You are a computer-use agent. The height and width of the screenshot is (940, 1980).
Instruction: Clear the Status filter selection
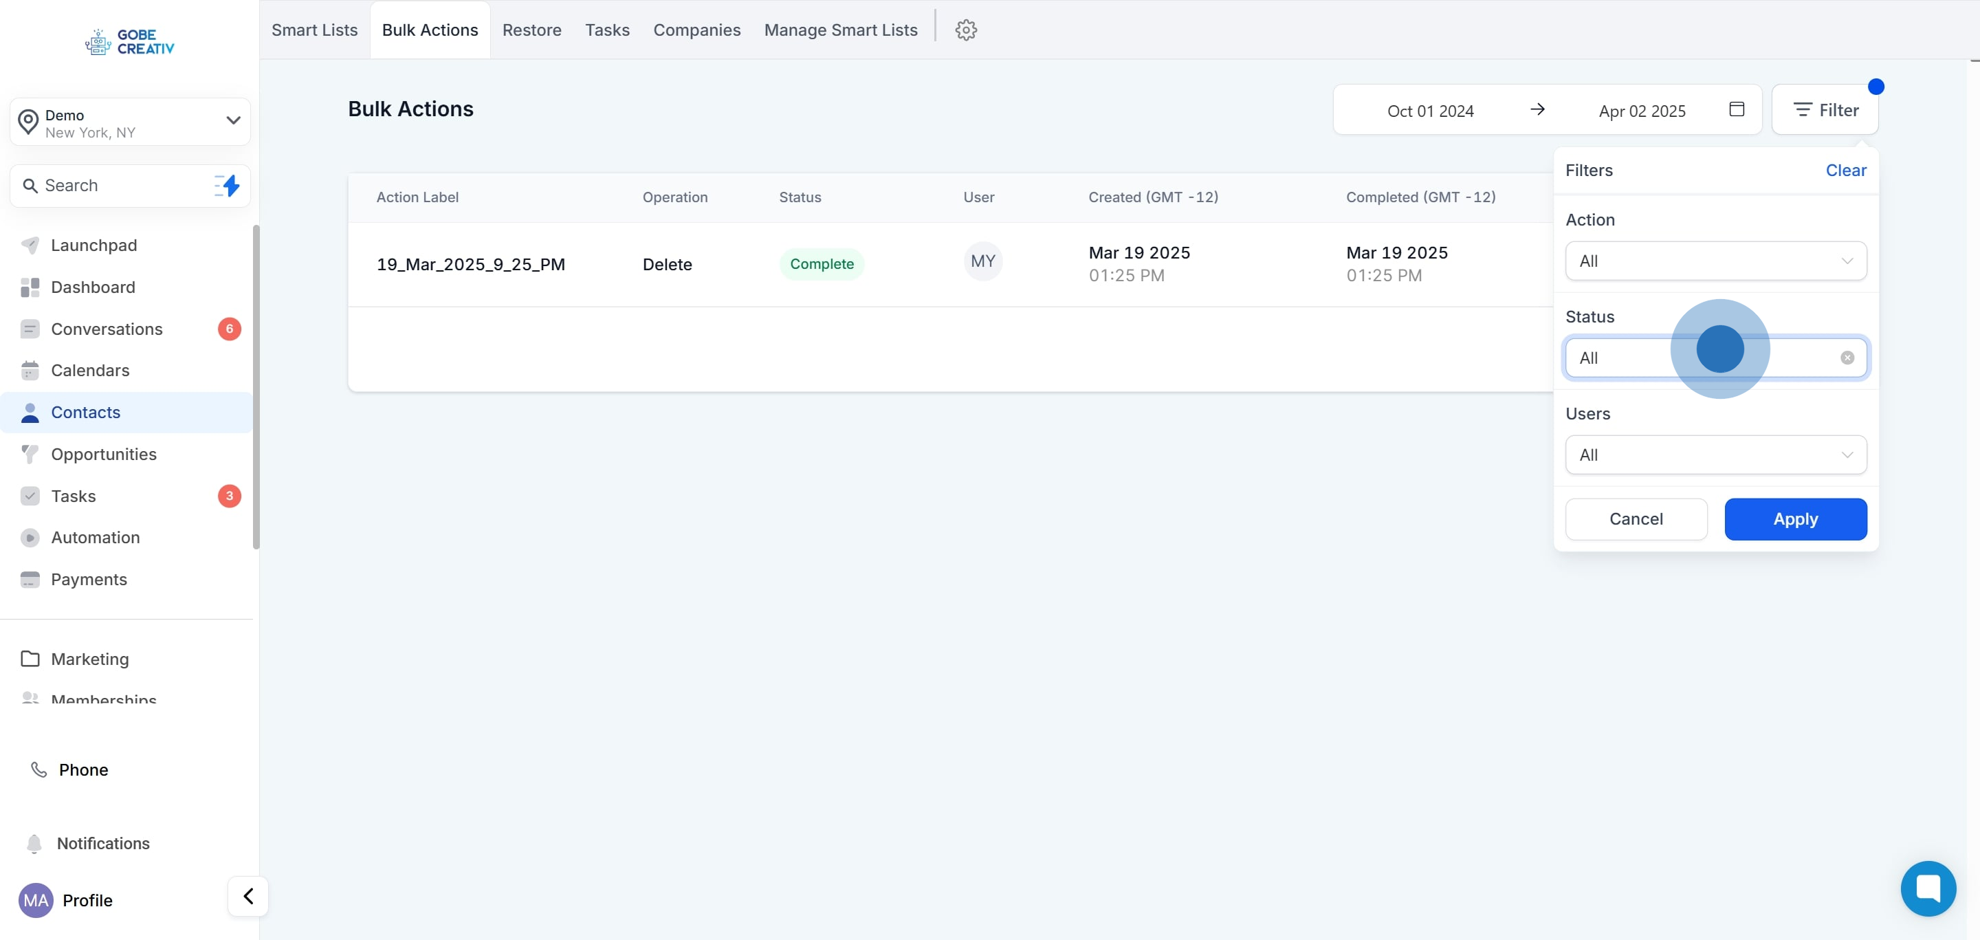tap(1846, 358)
